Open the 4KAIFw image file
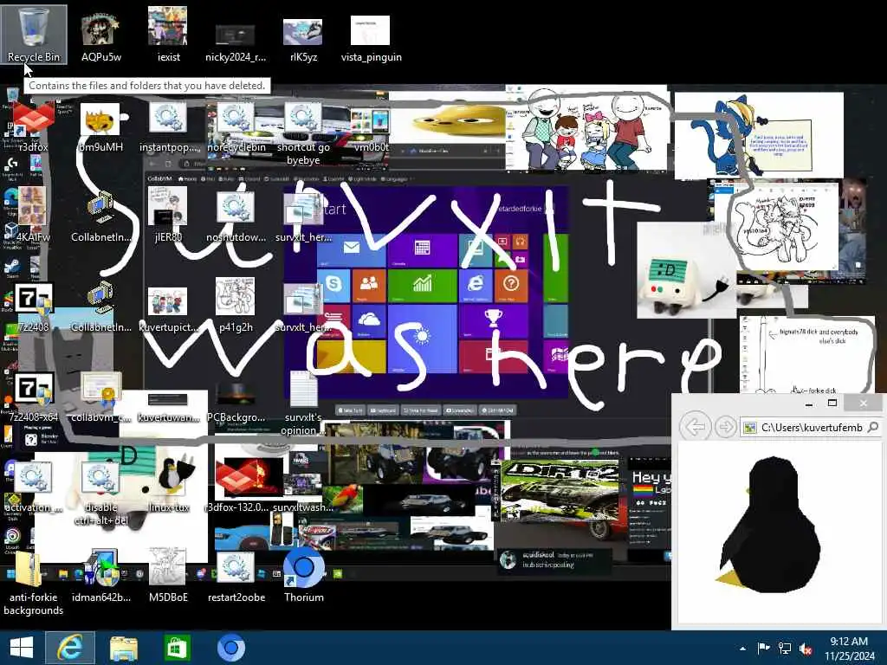The width and height of the screenshot is (887, 665). click(34, 215)
